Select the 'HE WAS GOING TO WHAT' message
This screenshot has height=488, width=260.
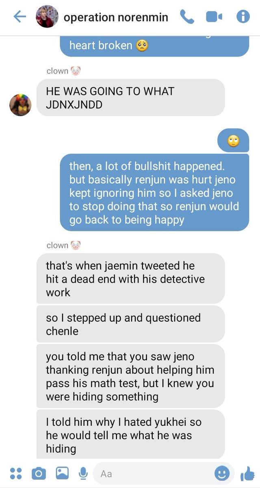pos(130,98)
